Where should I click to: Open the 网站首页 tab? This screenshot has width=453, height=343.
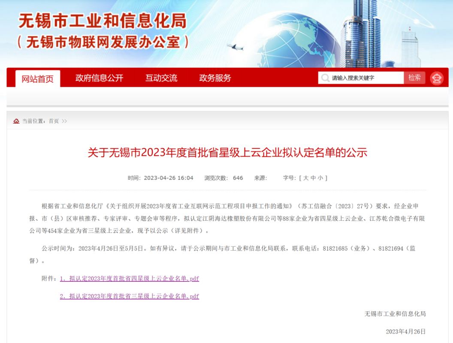[38, 79]
